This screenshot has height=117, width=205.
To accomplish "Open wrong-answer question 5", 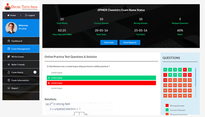I will tap(185, 70).
